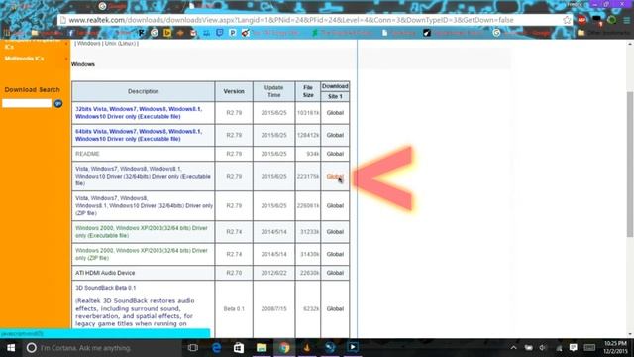Click the Site 1 header cell

click(x=335, y=97)
